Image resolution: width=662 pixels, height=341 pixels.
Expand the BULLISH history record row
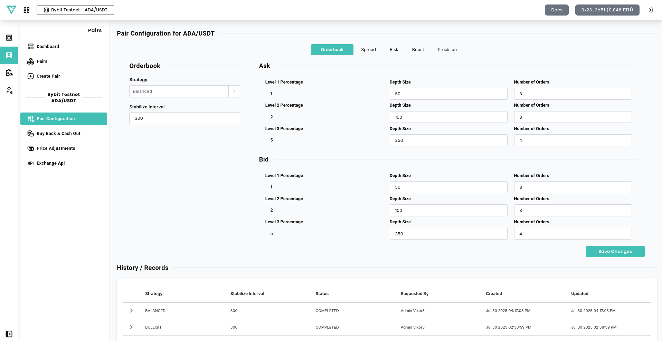point(131,327)
